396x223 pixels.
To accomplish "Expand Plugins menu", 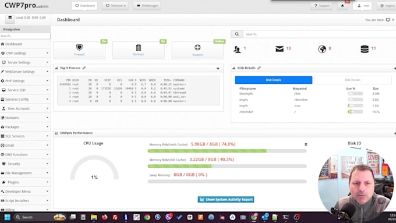I will [25, 182].
